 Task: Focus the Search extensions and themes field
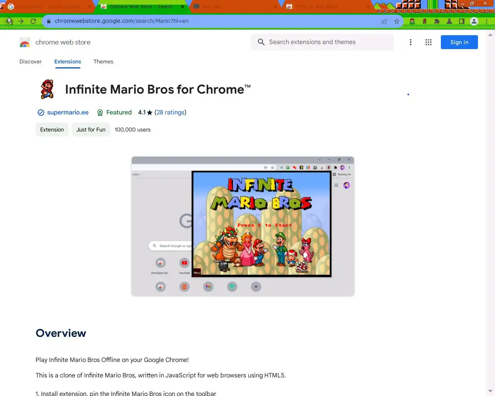(322, 42)
